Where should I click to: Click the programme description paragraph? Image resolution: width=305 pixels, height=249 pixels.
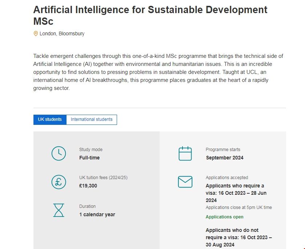coord(158,72)
